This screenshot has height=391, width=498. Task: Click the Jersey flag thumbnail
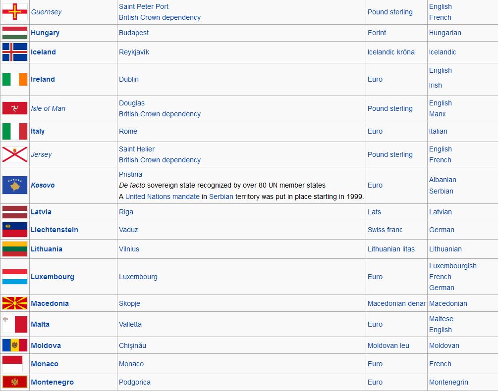15,154
